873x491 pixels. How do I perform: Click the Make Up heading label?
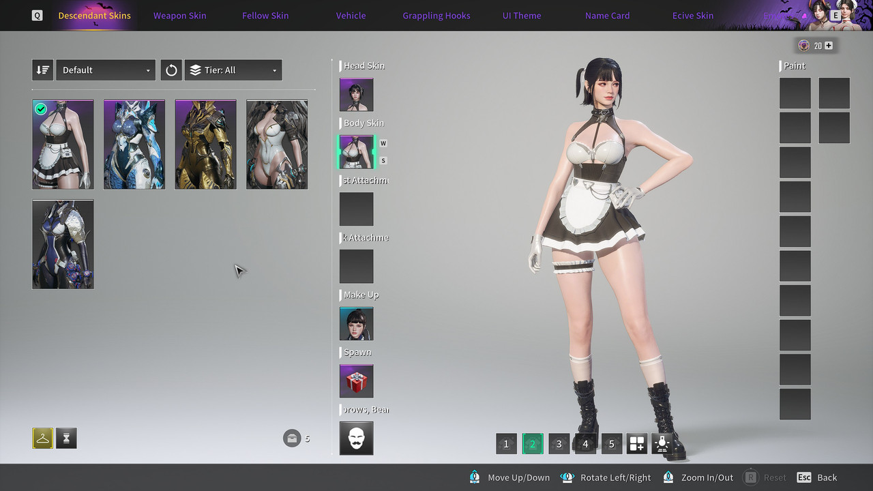pyautogui.click(x=361, y=295)
